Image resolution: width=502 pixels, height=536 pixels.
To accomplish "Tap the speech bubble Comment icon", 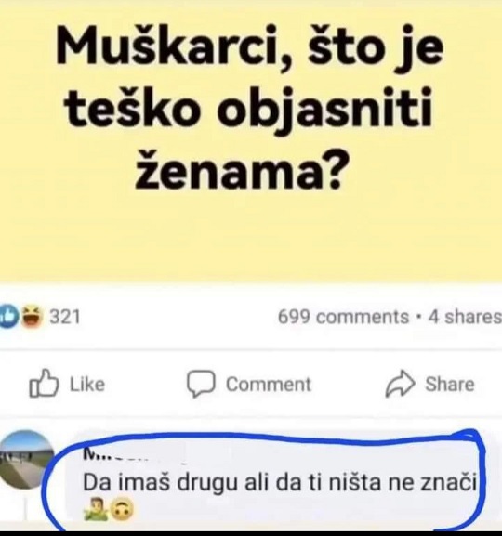I will click(x=201, y=384).
